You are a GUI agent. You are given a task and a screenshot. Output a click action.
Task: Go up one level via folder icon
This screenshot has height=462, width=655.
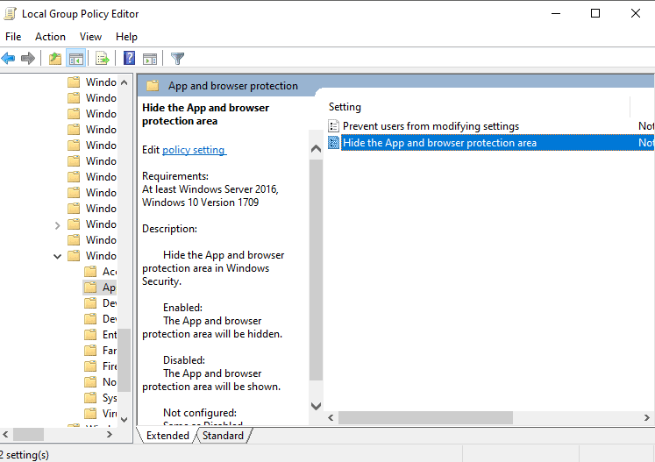[55, 59]
